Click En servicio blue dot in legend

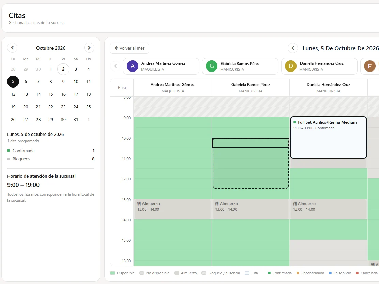330,273
